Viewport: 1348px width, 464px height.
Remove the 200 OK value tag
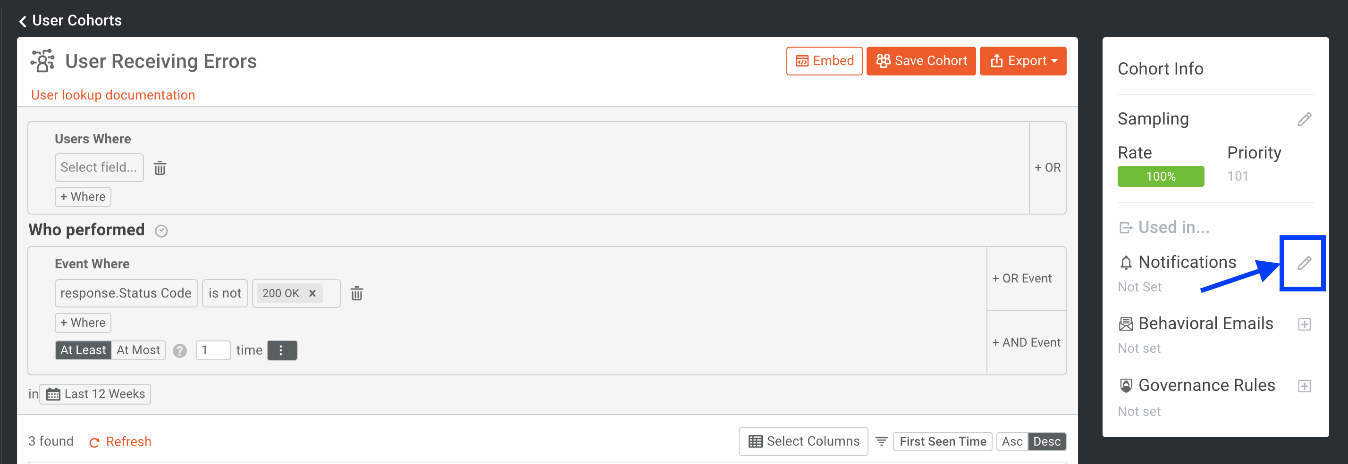[x=312, y=293]
